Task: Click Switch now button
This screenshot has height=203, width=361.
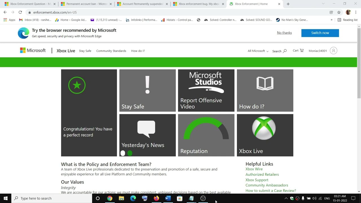Action: (320, 33)
